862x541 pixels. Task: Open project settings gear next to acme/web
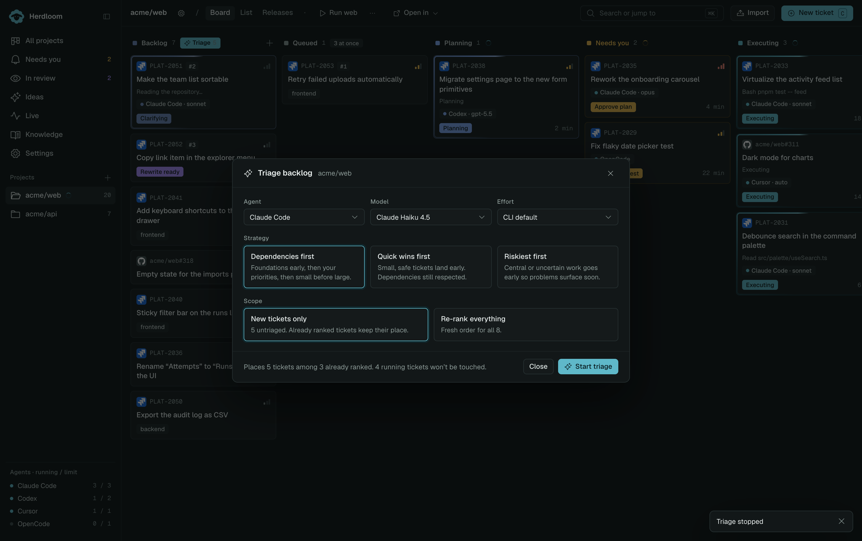(181, 13)
